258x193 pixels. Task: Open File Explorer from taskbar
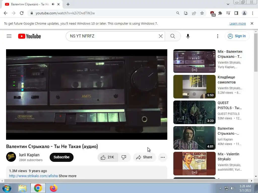click(22, 188)
